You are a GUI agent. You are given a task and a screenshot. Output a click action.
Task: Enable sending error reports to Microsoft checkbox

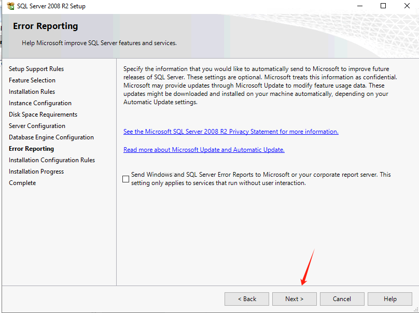click(125, 179)
